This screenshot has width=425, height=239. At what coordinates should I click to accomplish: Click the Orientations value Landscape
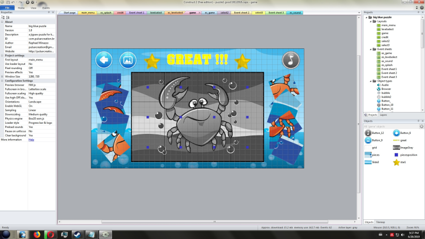pyautogui.click(x=41, y=101)
